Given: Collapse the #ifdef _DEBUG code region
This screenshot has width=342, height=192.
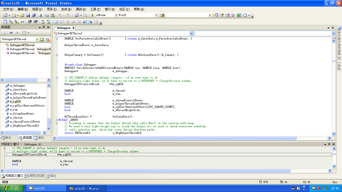Looking at the screenshot, I should tap(57, 120).
